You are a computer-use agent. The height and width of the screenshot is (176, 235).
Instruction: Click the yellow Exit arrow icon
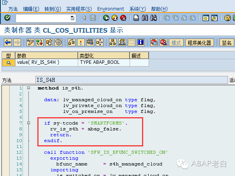pyautogui.click(x=115, y=18)
